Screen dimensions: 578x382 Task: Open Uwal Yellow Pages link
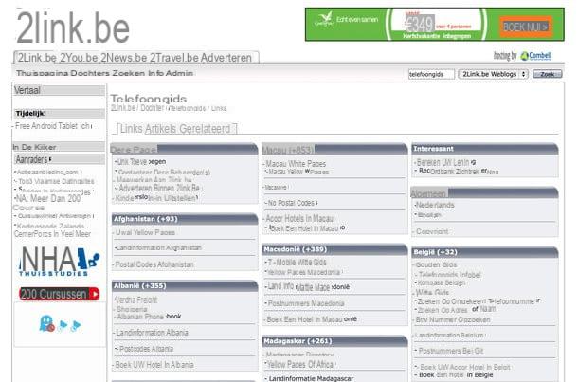tap(145, 232)
